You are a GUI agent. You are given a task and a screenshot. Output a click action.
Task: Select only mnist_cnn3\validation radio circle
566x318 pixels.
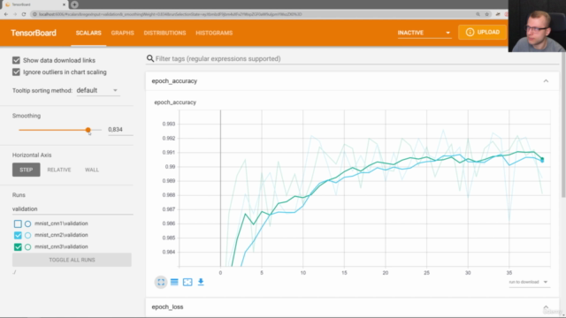point(27,247)
